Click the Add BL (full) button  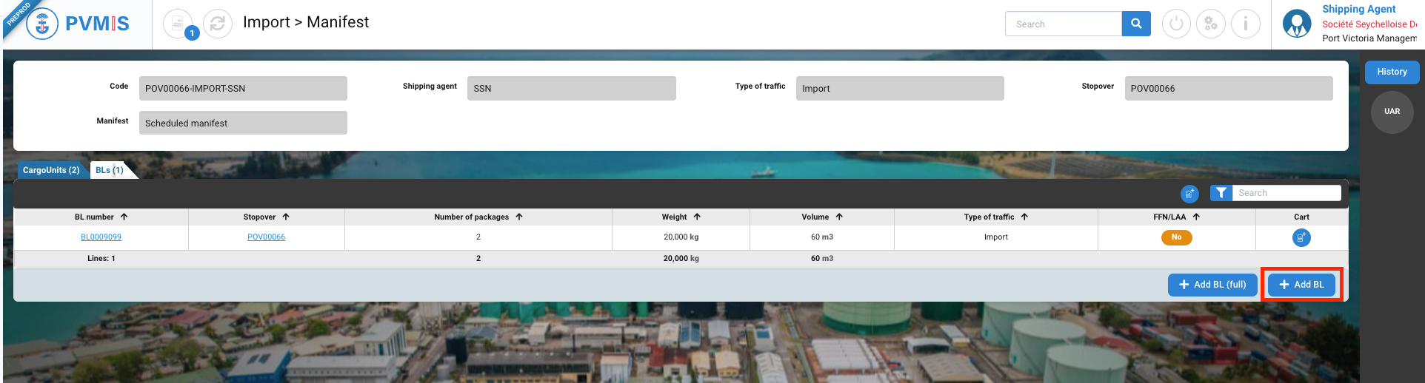(x=1212, y=285)
